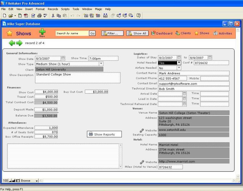Click the Save as Excel icon
This screenshot has height=191, width=243.
20,16
